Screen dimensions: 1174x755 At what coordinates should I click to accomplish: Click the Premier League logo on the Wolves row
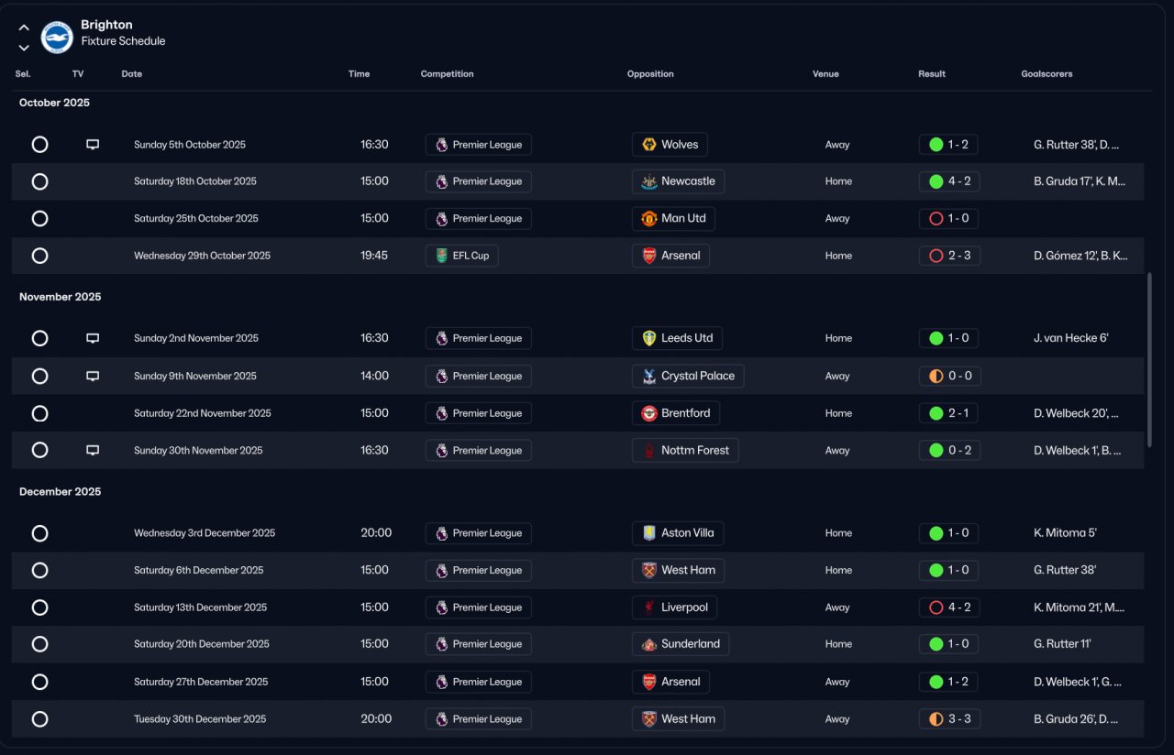point(441,145)
